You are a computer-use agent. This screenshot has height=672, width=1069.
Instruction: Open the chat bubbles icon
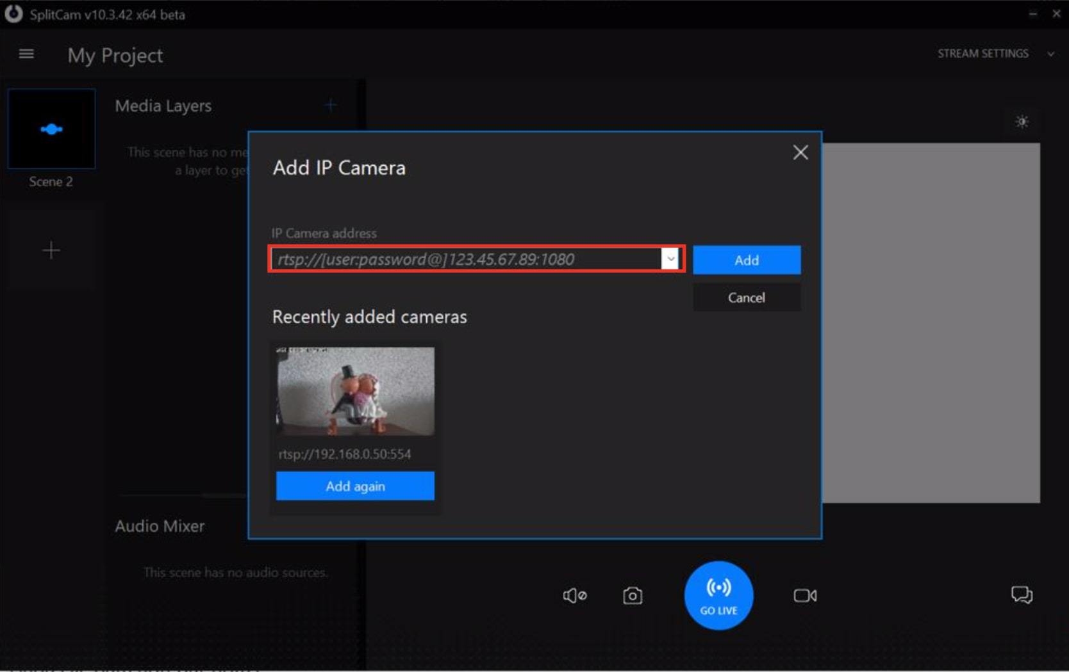1021,595
